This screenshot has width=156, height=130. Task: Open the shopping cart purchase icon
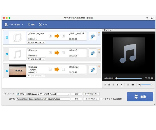coord(147,18)
